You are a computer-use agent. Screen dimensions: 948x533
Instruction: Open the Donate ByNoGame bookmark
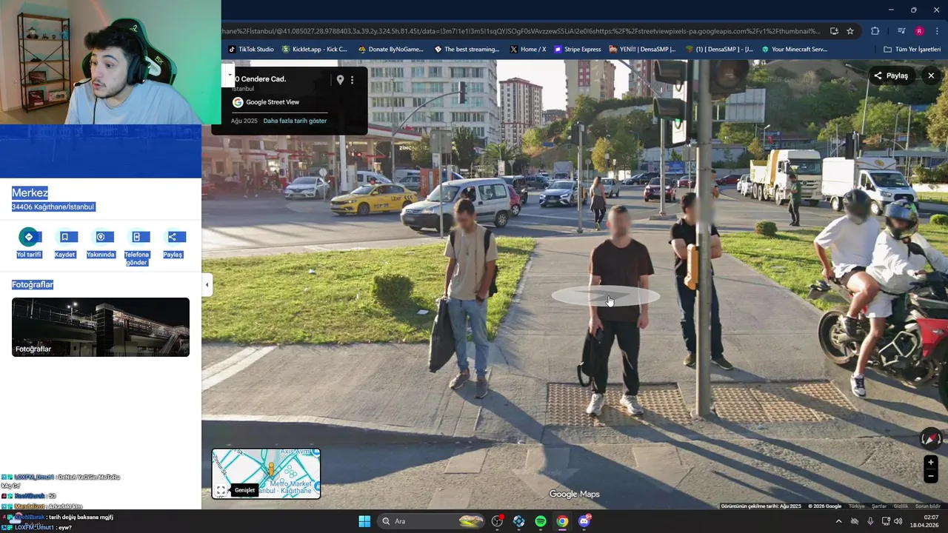coord(390,50)
